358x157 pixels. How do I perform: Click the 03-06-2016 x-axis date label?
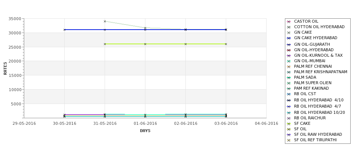226,124
